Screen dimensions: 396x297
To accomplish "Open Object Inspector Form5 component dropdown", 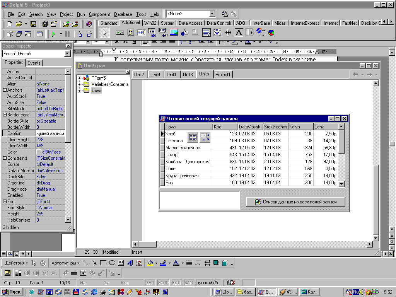I will [x=67, y=53].
